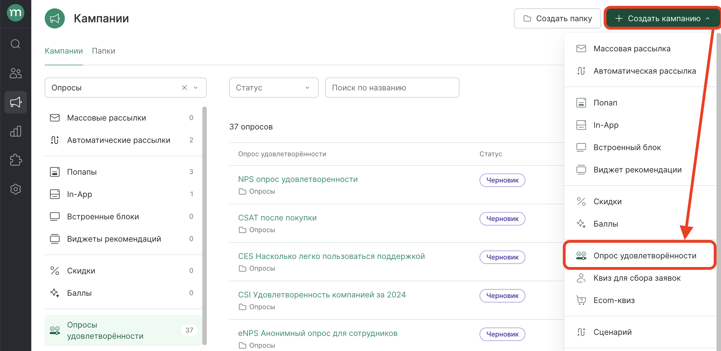Click folder icon under NPS опрос удовлетворенности
This screenshot has width=721, height=351.
coord(242,191)
